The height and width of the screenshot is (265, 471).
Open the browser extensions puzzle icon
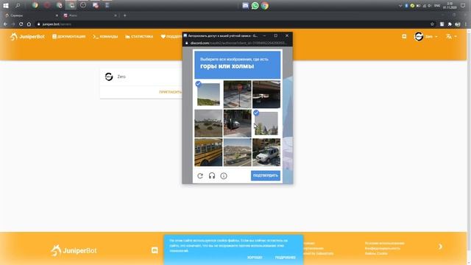click(450, 24)
